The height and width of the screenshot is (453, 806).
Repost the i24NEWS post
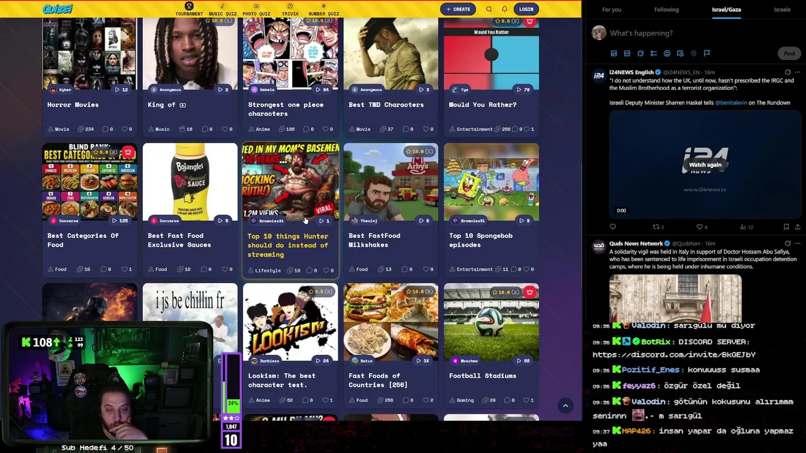pos(657,226)
